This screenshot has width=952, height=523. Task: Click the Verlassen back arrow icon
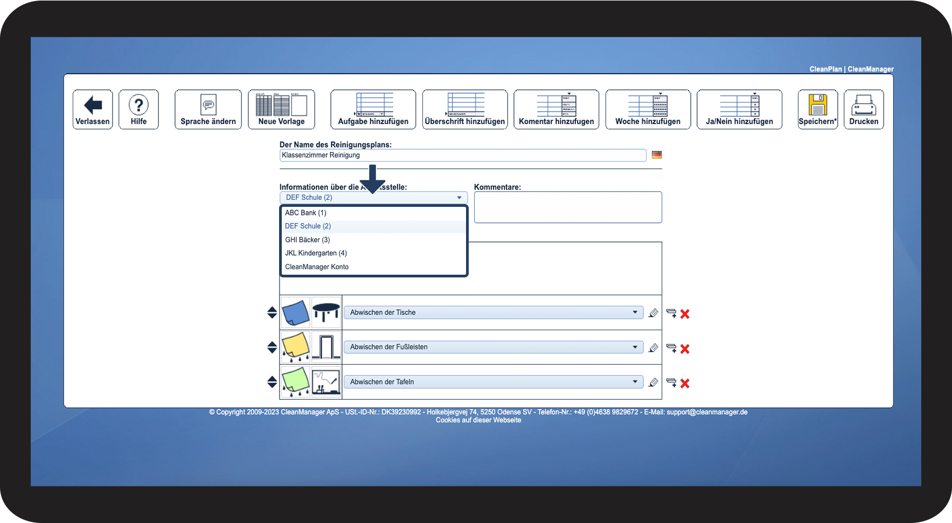pyautogui.click(x=92, y=103)
